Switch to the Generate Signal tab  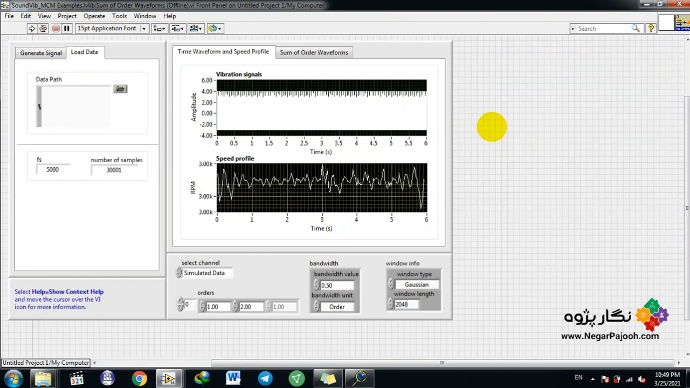(x=41, y=53)
